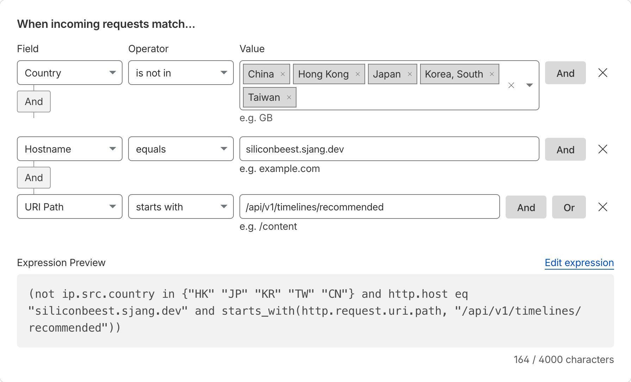Expand the country values list arrow

(x=529, y=85)
